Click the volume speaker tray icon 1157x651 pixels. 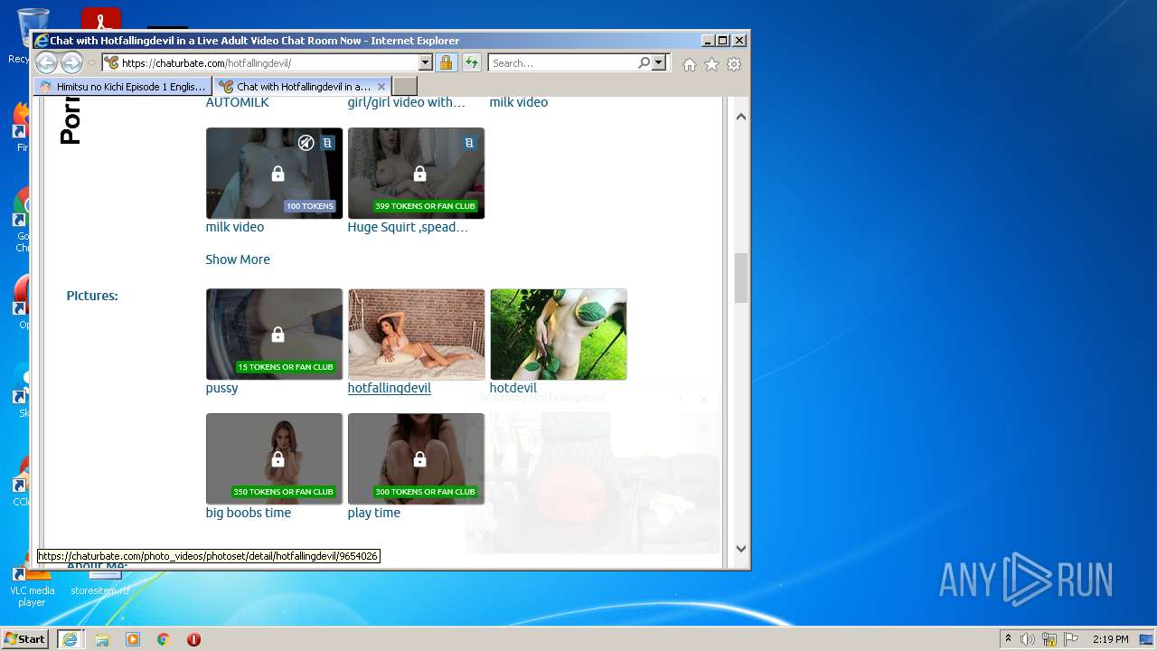[x=1028, y=639]
